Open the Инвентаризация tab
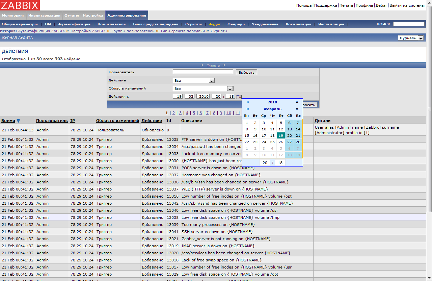Screen dimensions: 432x281 (x=44, y=15)
